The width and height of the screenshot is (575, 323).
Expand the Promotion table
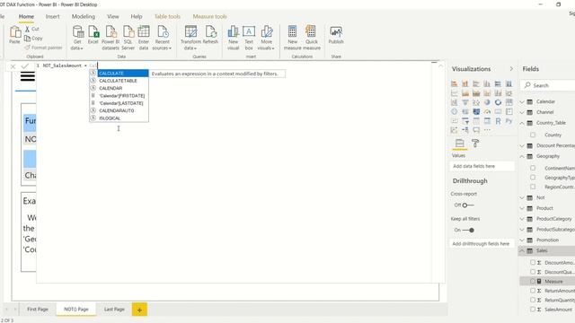522,240
